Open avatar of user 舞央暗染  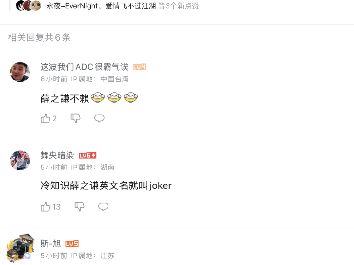point(20,160)
